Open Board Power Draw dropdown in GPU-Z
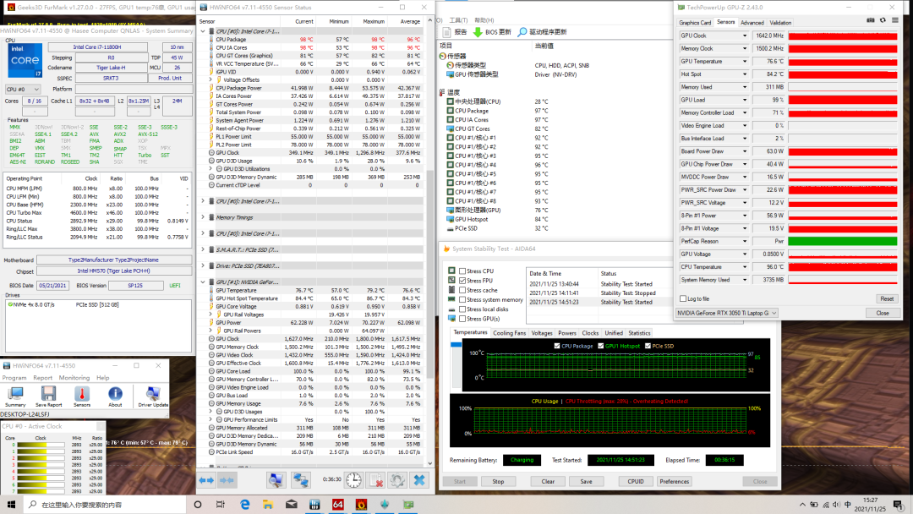Image resolution: width=913 pixels, height=514 pixels. (744, 151)
